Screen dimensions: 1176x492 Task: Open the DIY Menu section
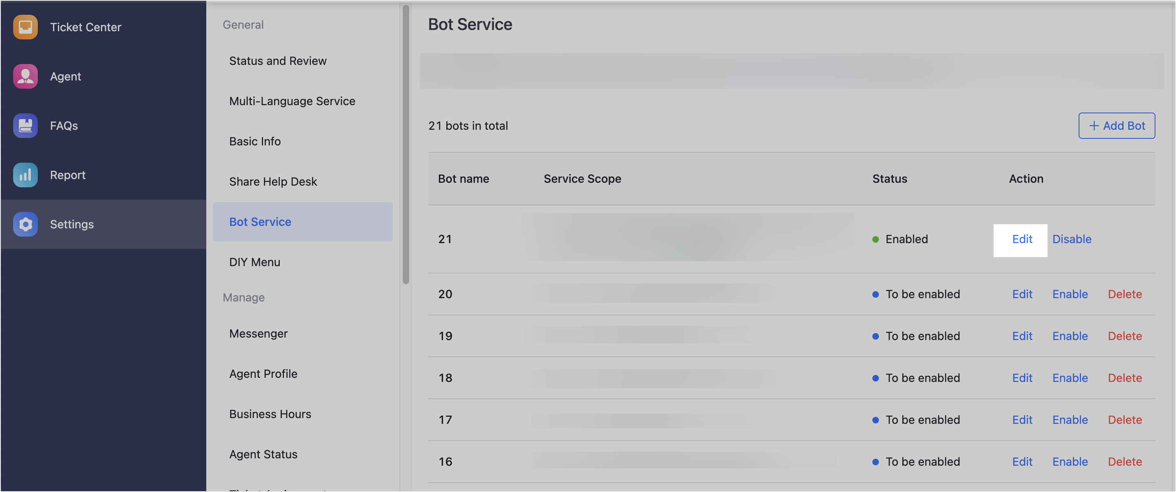(254, 262)
